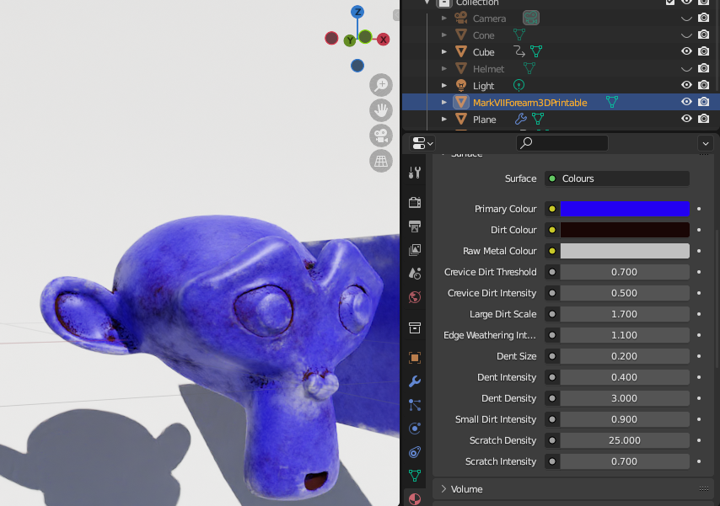Click the Surface Colours shader button
The height and width of the screenshot is (506, 720).
tap(616, 178)
